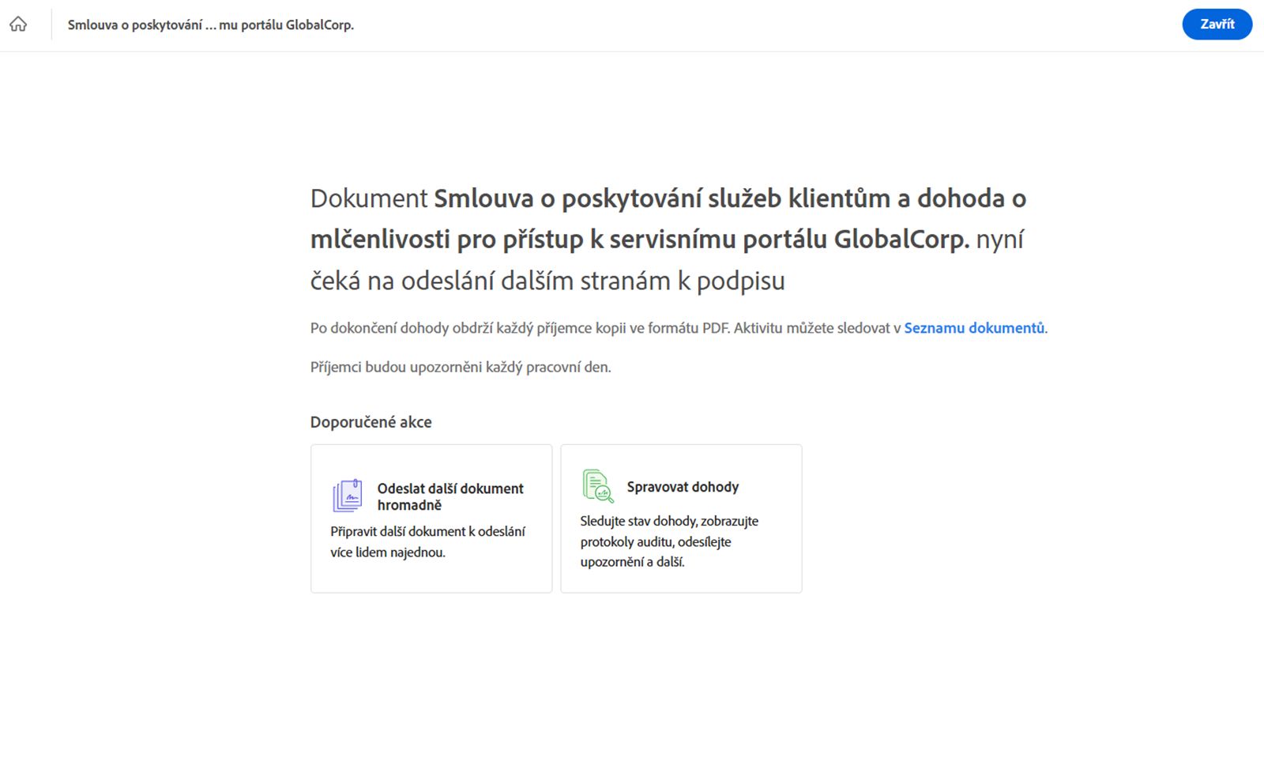Go to the Home icon
The image size is (1264, 758).
[18, 25]
